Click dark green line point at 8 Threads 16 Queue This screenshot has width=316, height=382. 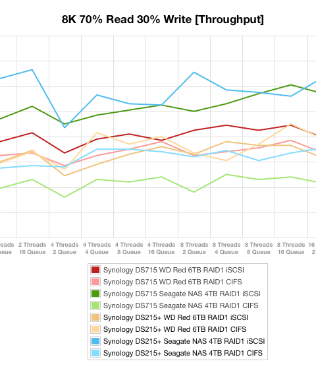[x=291, y=85]
